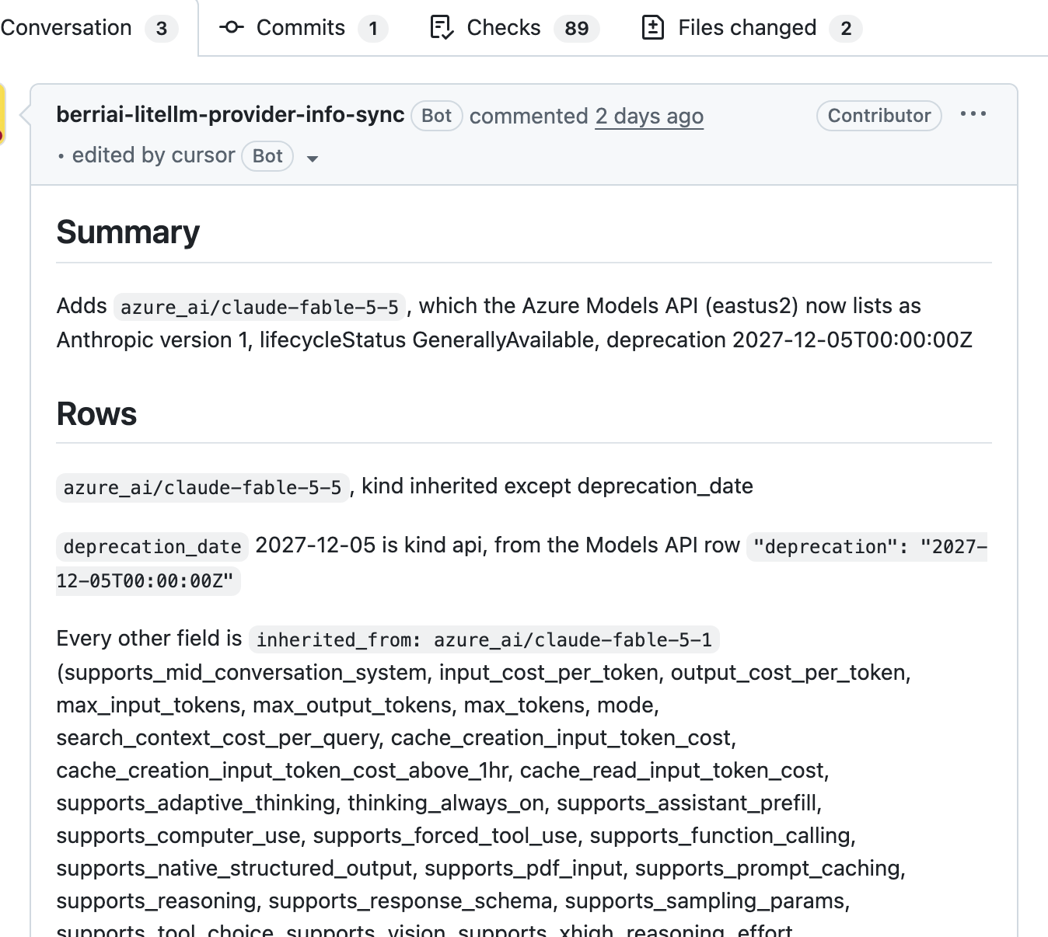This screenshot has height=937, width=1048.
Task: Click the Commits count badge 1
Action: (x=373, y=29)
